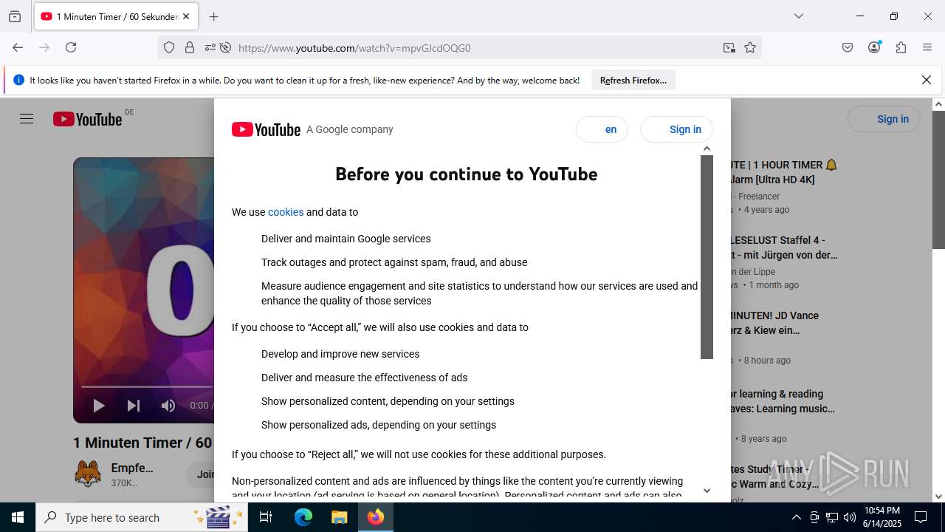Screen dimensions: 945x532
Task: Click the Refresh Firefox button
Action: click(633, 80)
